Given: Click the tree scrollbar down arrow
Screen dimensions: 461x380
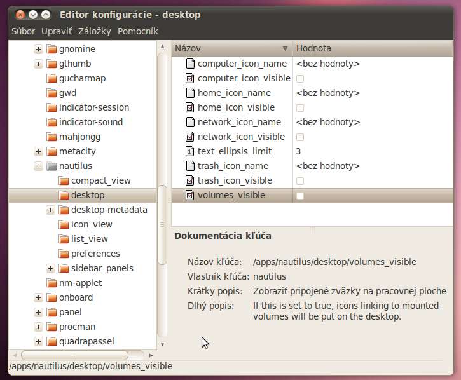Looking at the screenshot, I should click(x=162, y=344).
